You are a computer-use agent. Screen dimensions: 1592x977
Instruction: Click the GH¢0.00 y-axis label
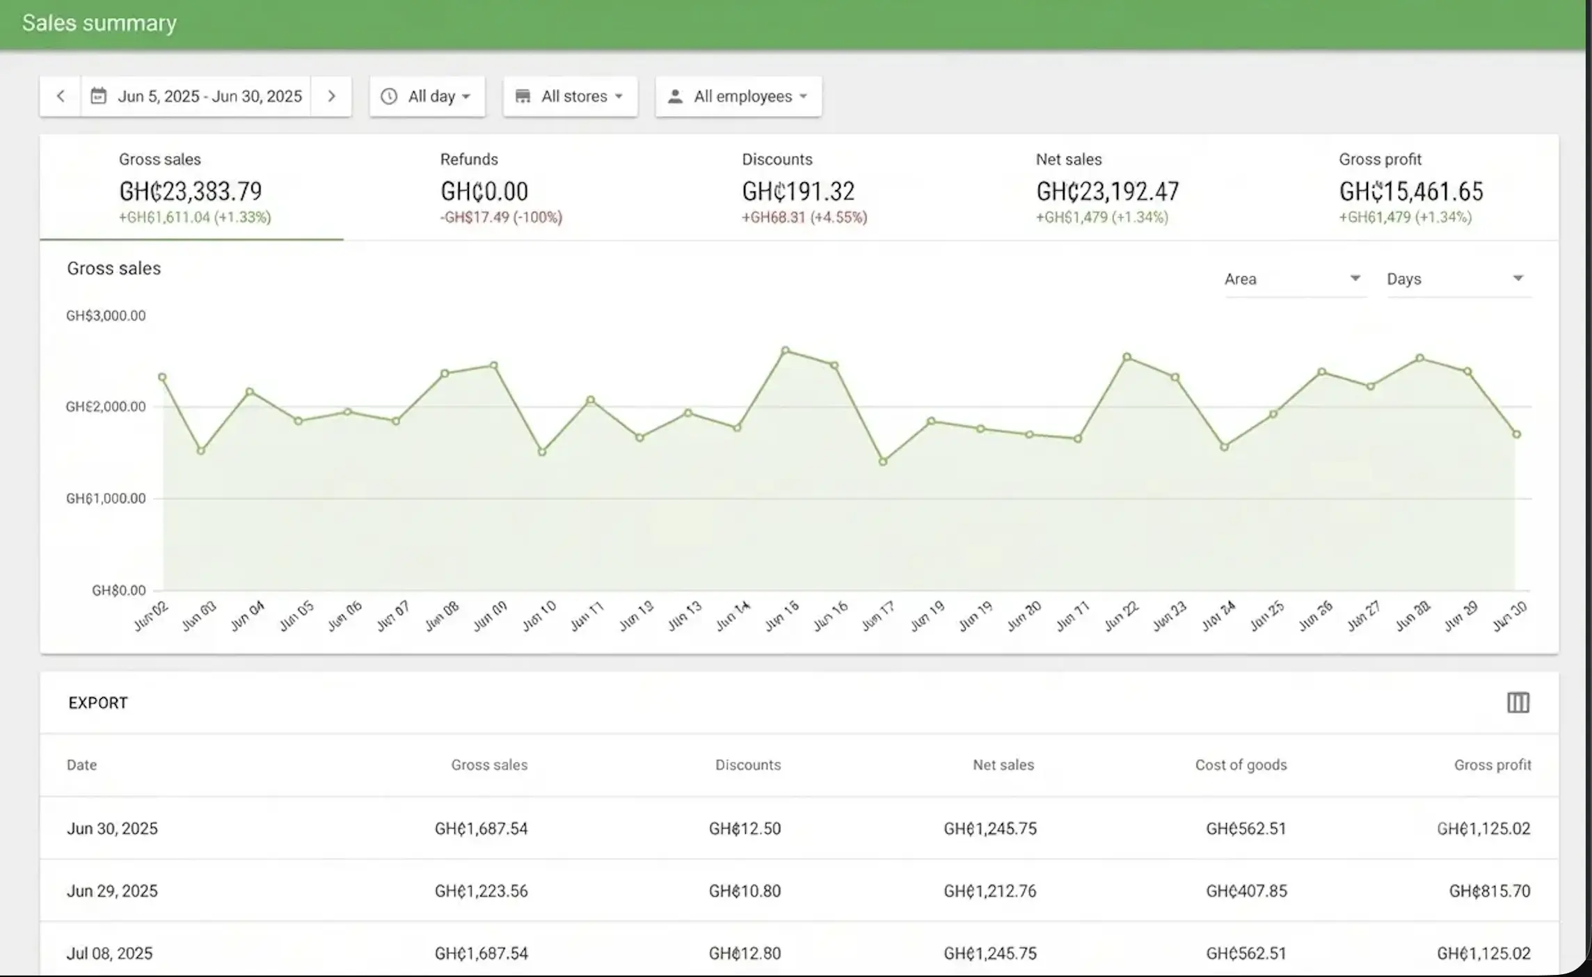tap(119, 591)
